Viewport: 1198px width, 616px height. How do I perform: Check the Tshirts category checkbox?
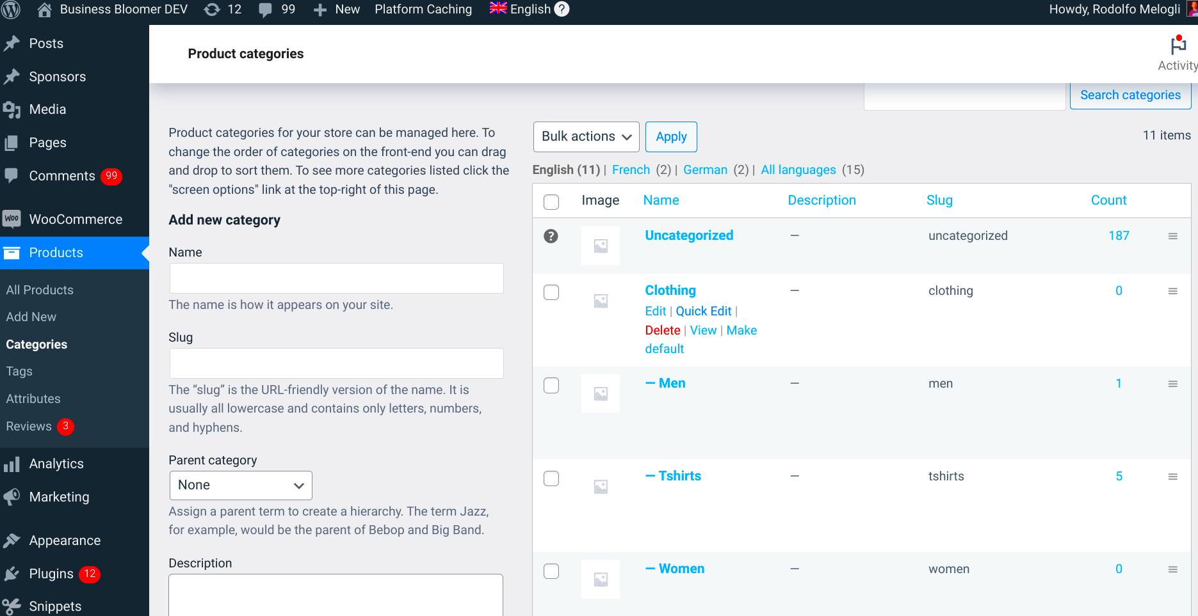[551, 478]
